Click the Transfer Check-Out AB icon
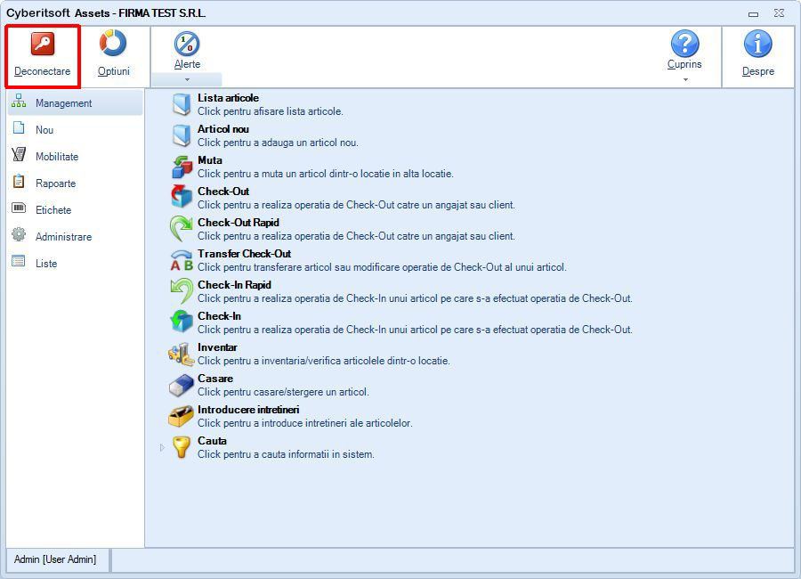The width and height of the screenshot is (801, 579). tap(182, 260)
